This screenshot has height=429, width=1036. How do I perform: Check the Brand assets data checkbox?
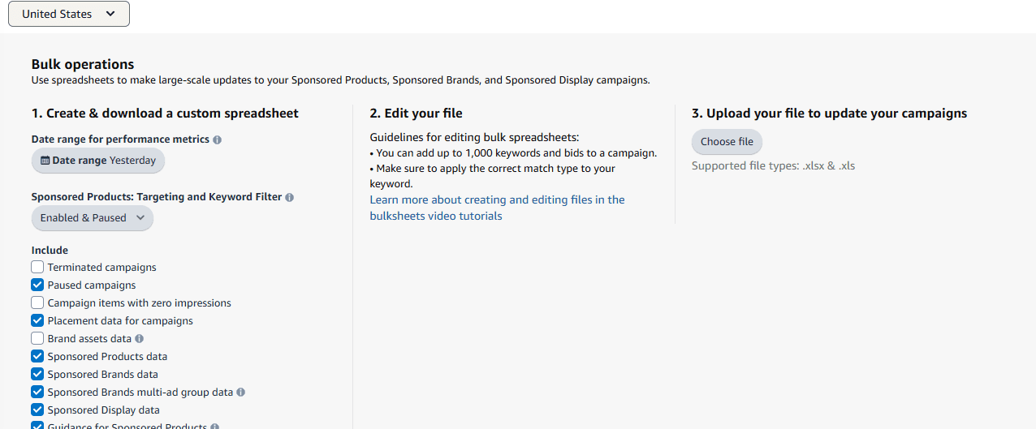pyautogui.click(x=37, y=338)
